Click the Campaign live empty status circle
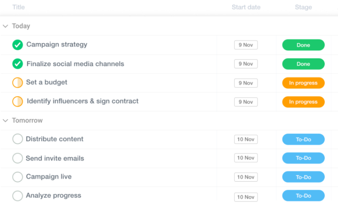The height and width of the screenshot is (210, 338). (17, 177)
